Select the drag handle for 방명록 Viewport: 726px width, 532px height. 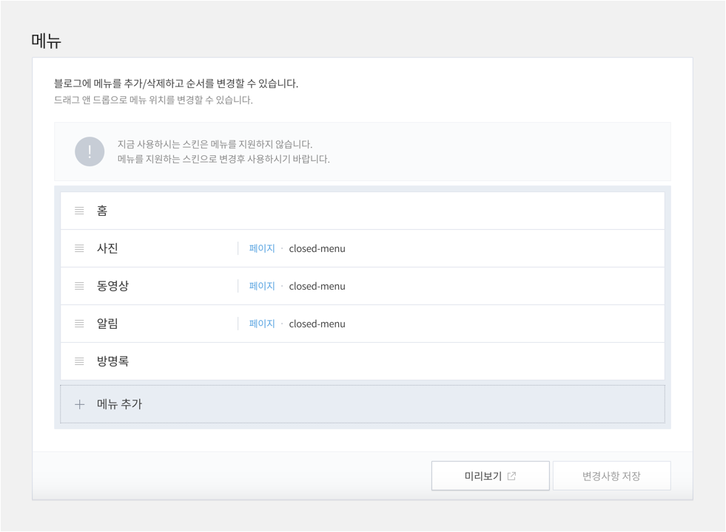point(79,361)
